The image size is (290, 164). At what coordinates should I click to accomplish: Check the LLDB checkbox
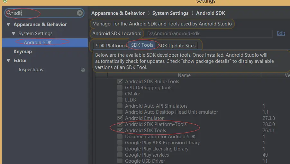(x=120, y=100)
